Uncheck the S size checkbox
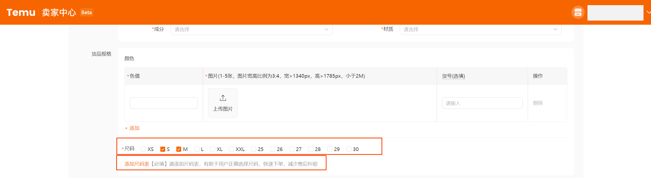 (x=163, y=149)
